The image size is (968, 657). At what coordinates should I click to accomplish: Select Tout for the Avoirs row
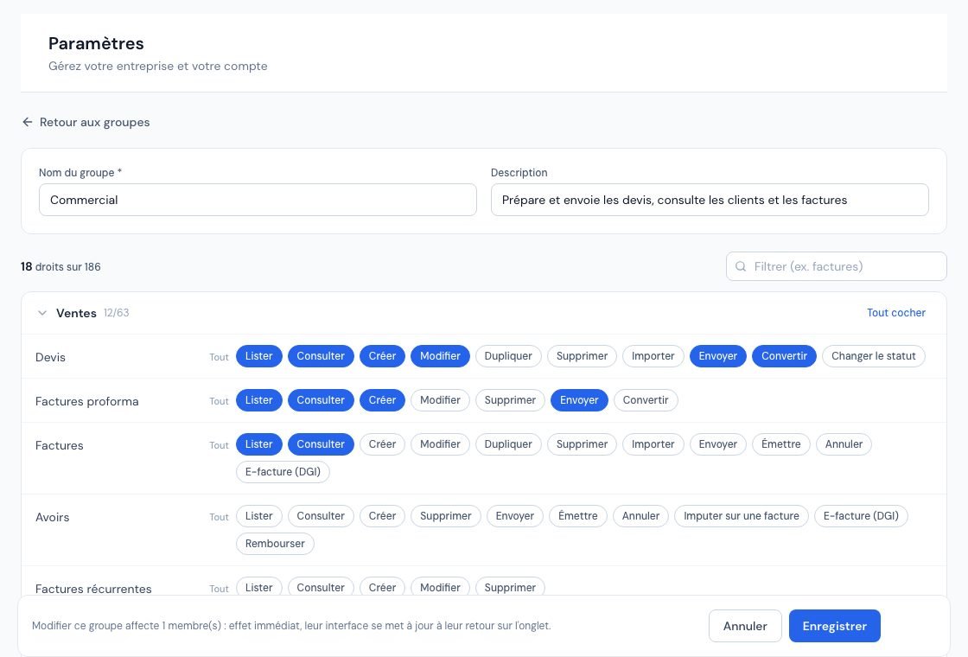point(219,518)
